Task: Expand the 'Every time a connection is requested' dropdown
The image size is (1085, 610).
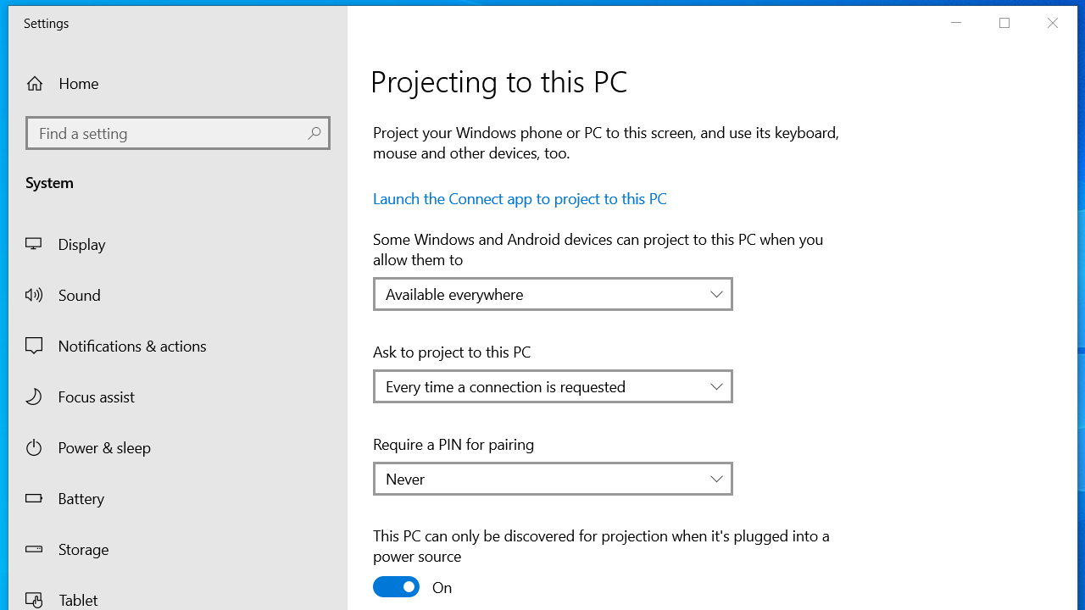Action: pyautogui.click(x=553, y=386)
